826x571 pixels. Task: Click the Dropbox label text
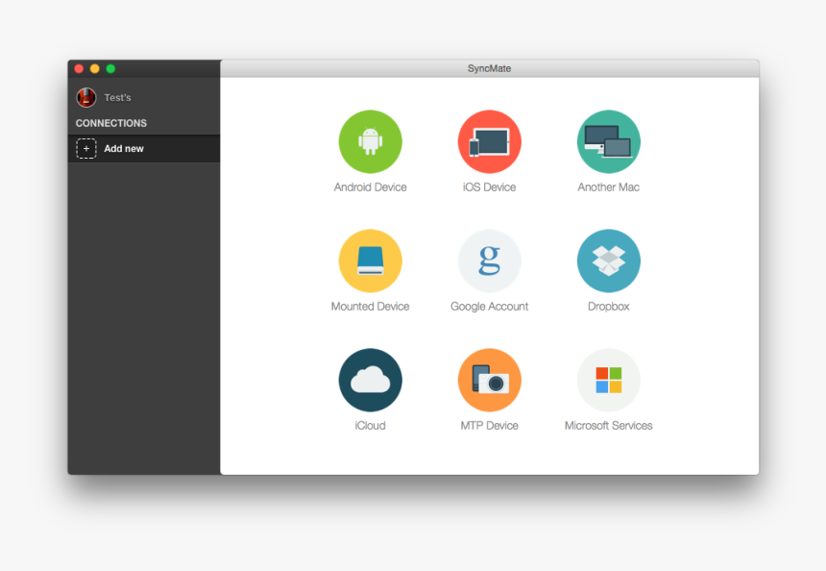pyautogui.click(x=608, y=307)
